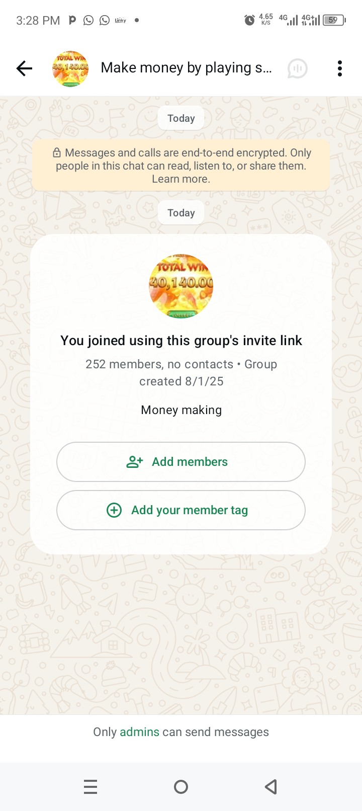Open recent apps with the navigation menu icon
This screenshot has width=362, height=811.
click(x=90, y=786)
